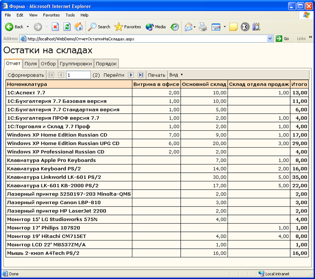Go to the Home page icon
Screen dimensions: 315x279
pyautogui.click(x=79, y=27)
